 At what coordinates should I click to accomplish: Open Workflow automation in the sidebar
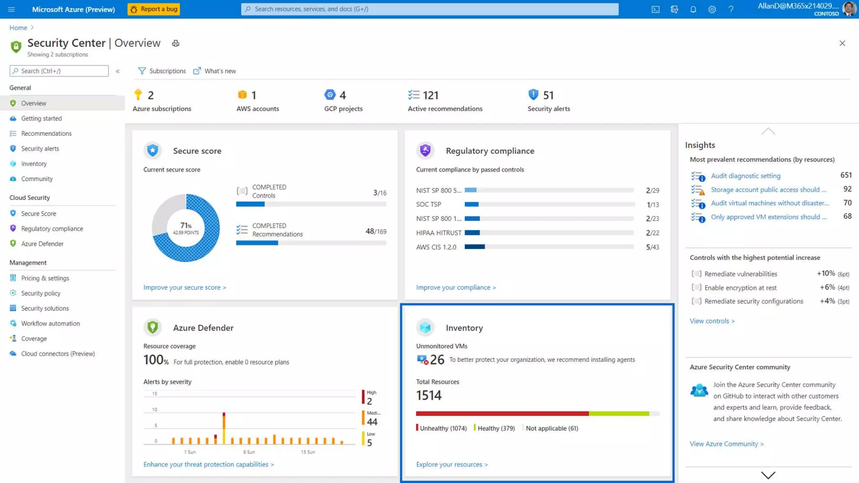(x=50, y=323)
